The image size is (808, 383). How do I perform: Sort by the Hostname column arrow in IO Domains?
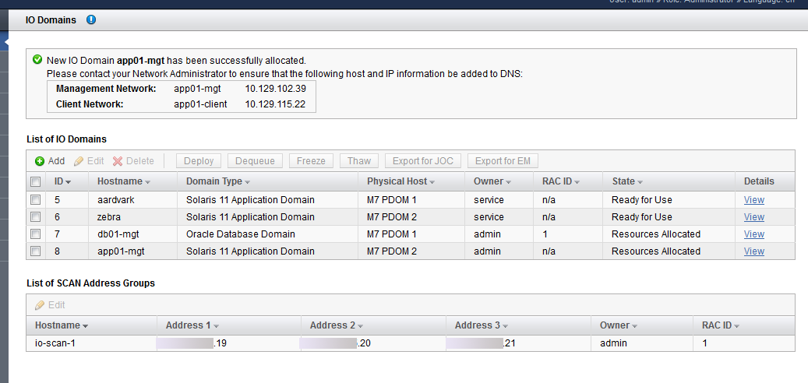[x=148, y=182]
